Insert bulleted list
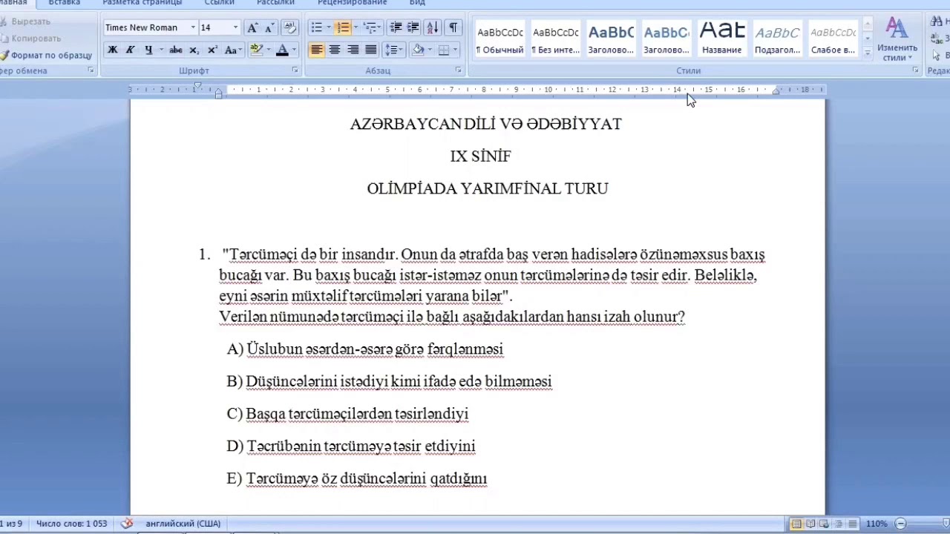The image size is (950, 534). click(317, 27)
